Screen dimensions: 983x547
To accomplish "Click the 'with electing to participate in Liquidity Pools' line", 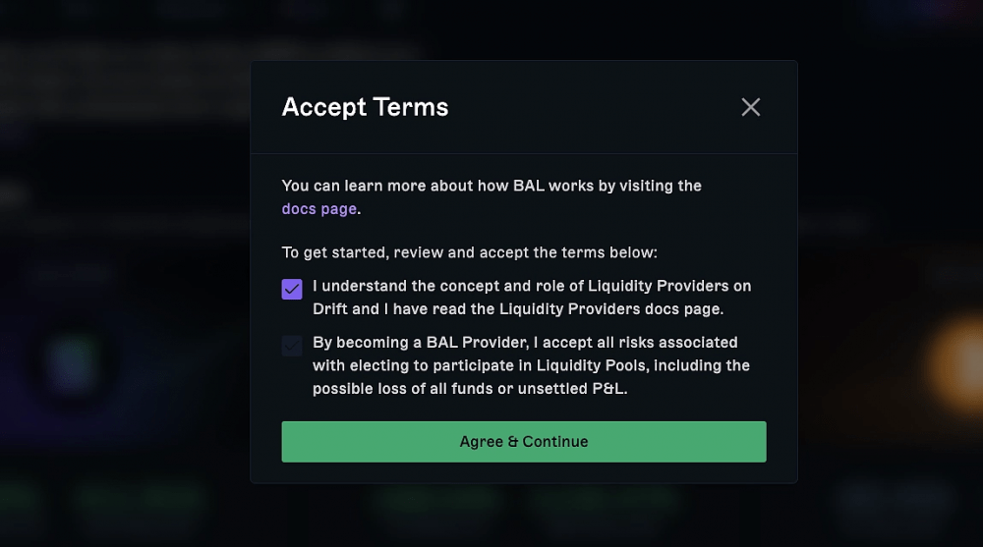I will [x=531, y=365].
